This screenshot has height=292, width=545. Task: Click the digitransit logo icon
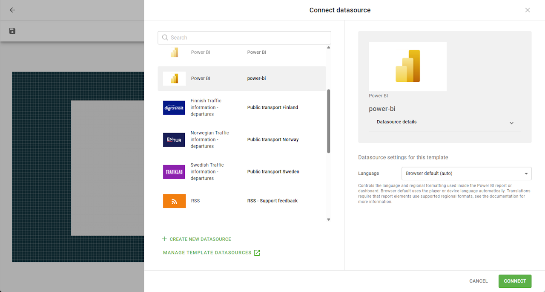point(174,107)
